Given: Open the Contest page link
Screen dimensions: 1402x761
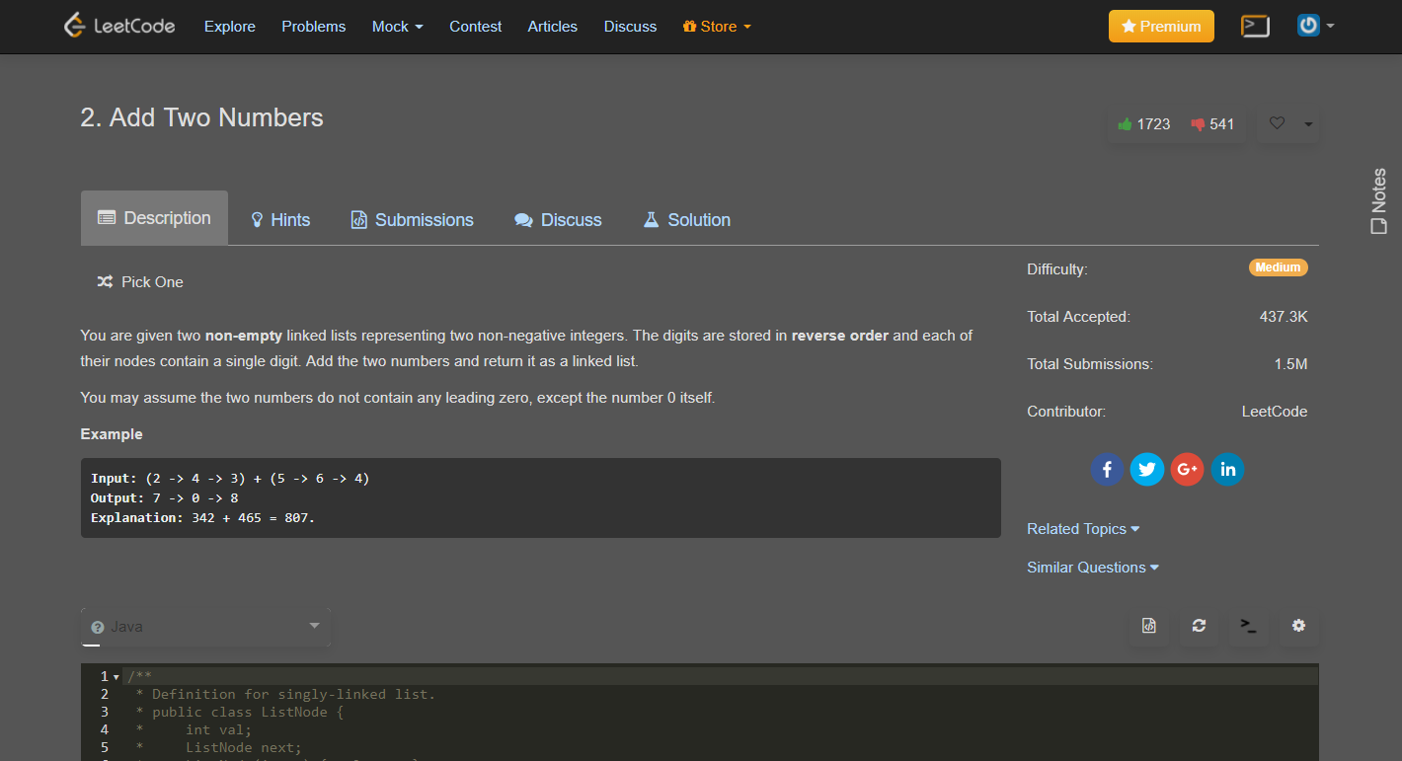Looking at the screenshot, I should (475, 27).
